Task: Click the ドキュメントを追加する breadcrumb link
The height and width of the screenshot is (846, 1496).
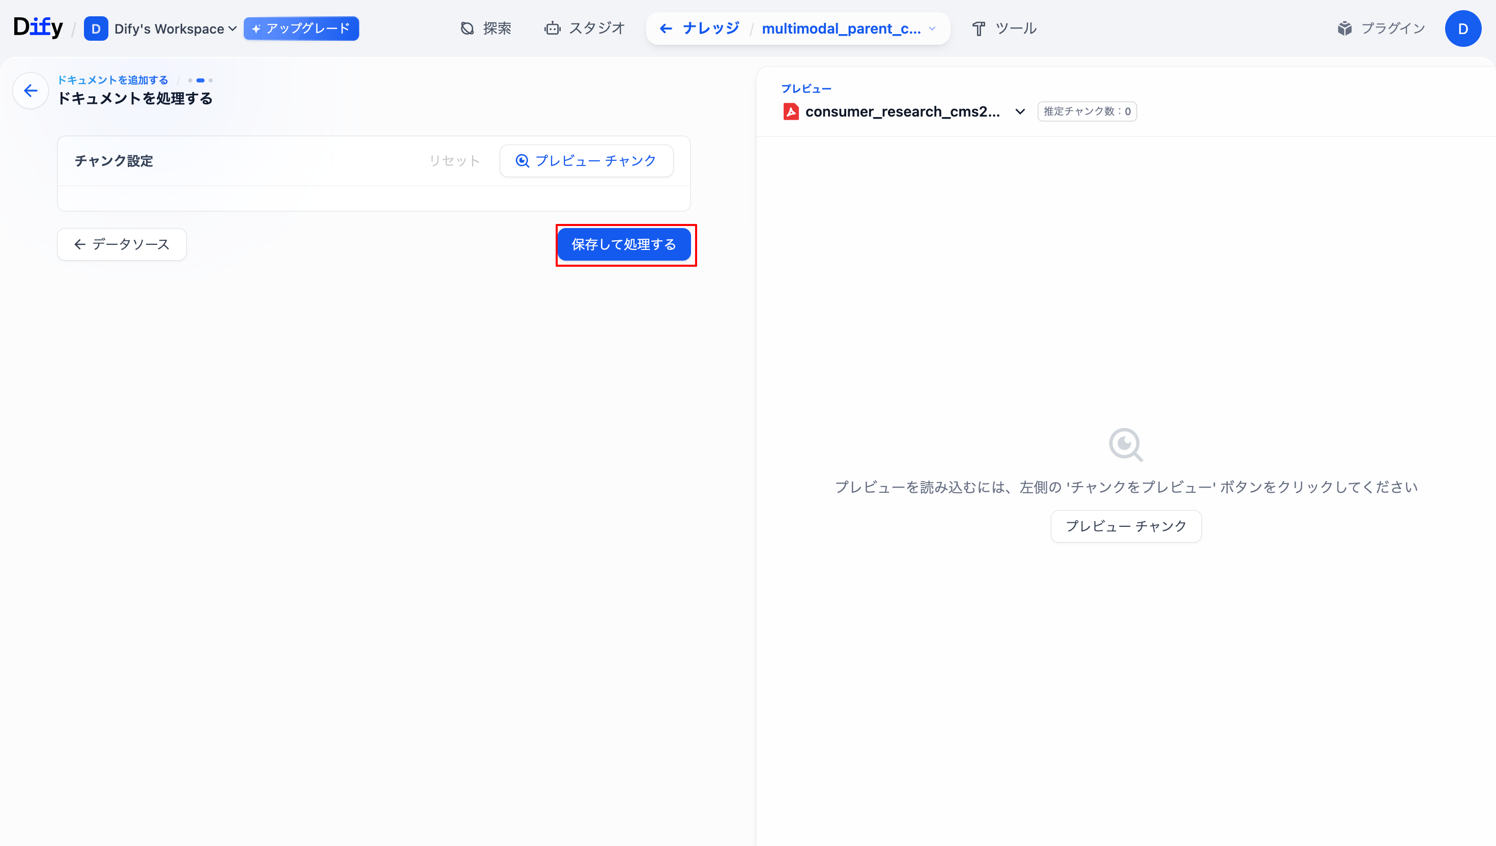Action: pyautogui.click(x=112, y=80)
